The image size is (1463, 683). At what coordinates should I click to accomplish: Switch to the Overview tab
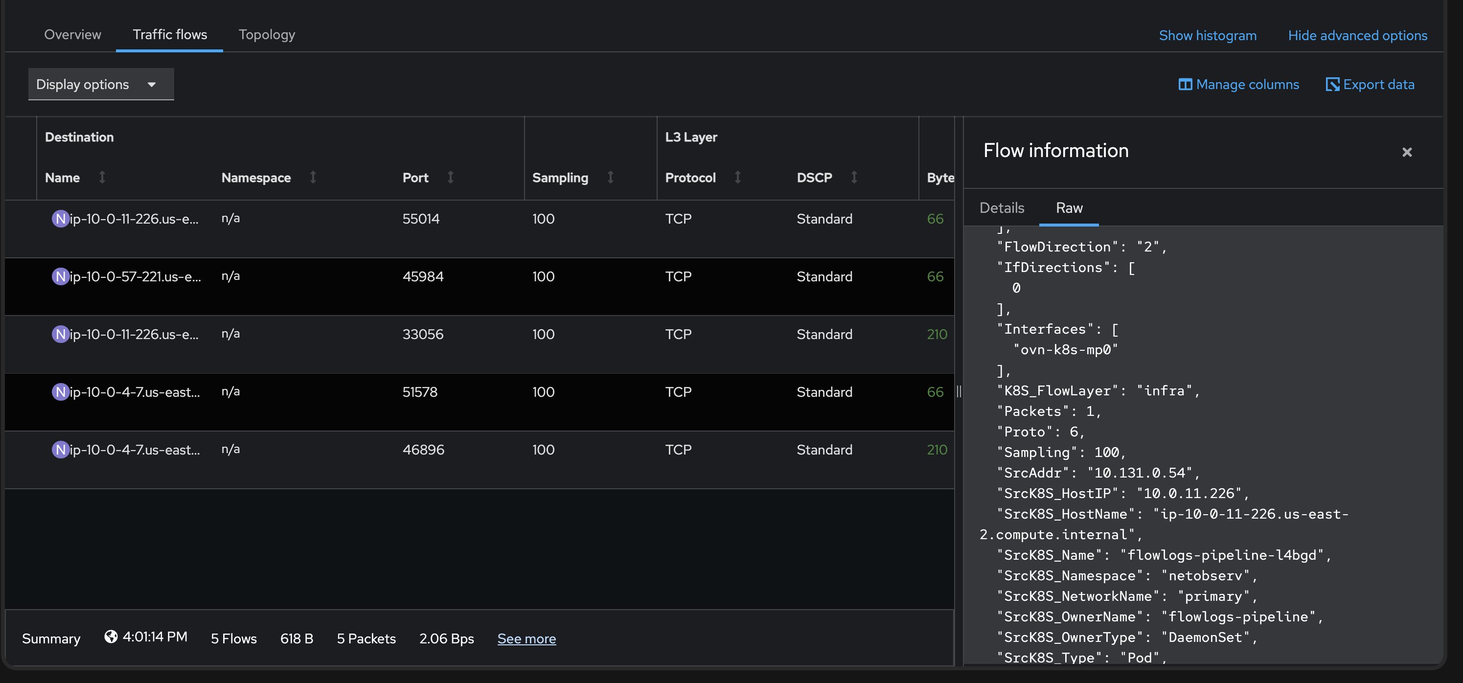pos(73,35)
